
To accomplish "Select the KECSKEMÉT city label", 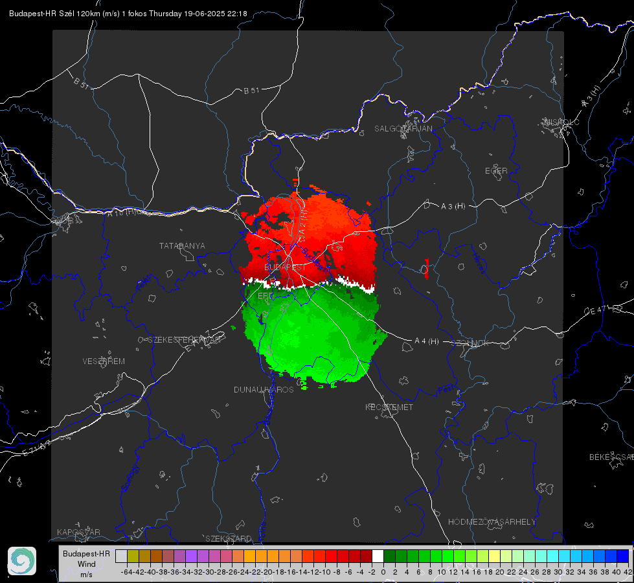I will pyautogui.click(x=389, y=407).
